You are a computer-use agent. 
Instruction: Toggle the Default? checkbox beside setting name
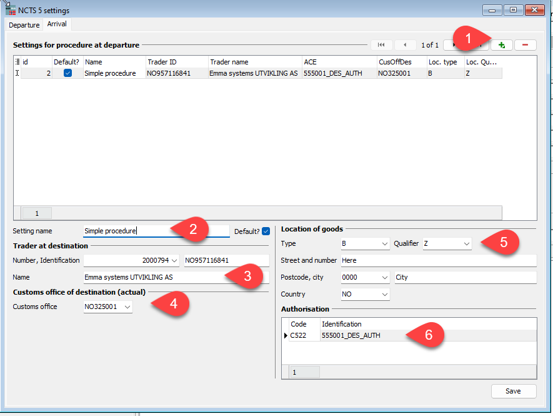[x=266, y=231]
